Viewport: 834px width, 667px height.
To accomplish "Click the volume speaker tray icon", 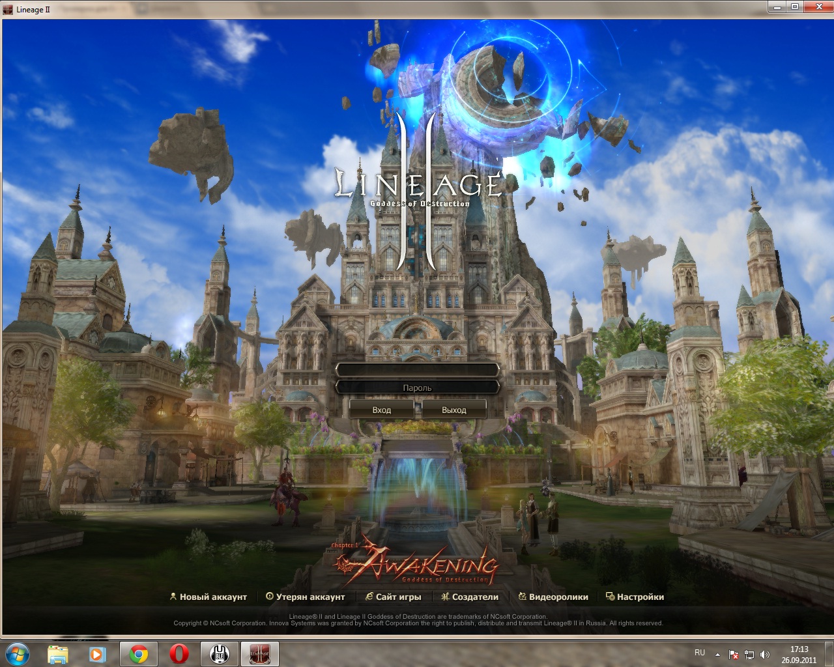I will point(764,654).
